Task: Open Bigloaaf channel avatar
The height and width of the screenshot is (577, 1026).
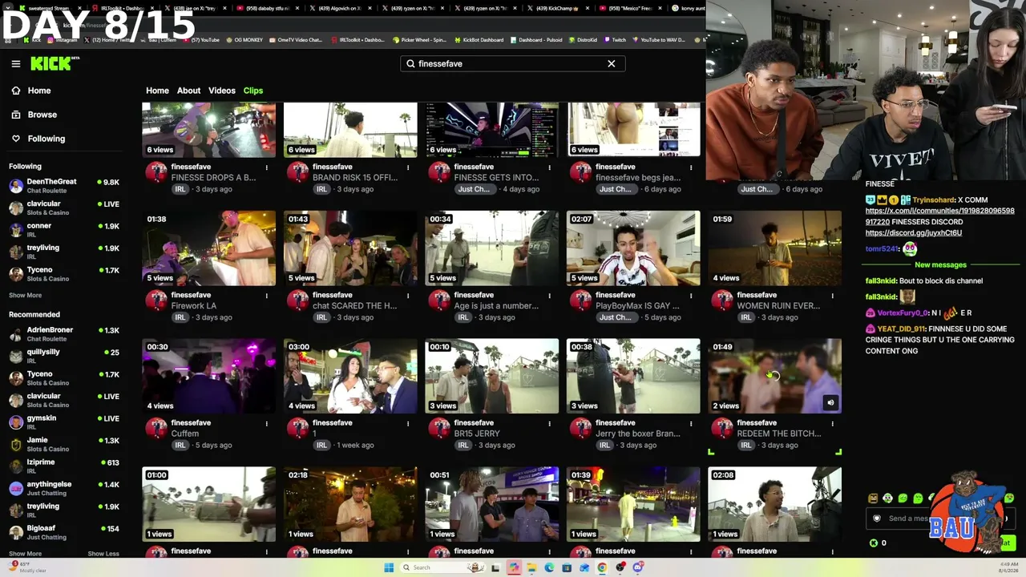Action: [16, 533]
